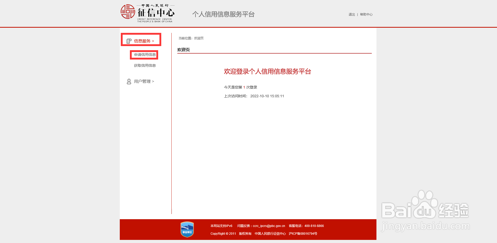Collapse the 信息服务 section
Screen dimensions: 497x243
[x=143, y=41]
